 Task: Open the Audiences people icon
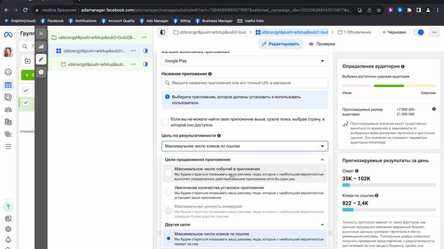click(x=8, y=109)
